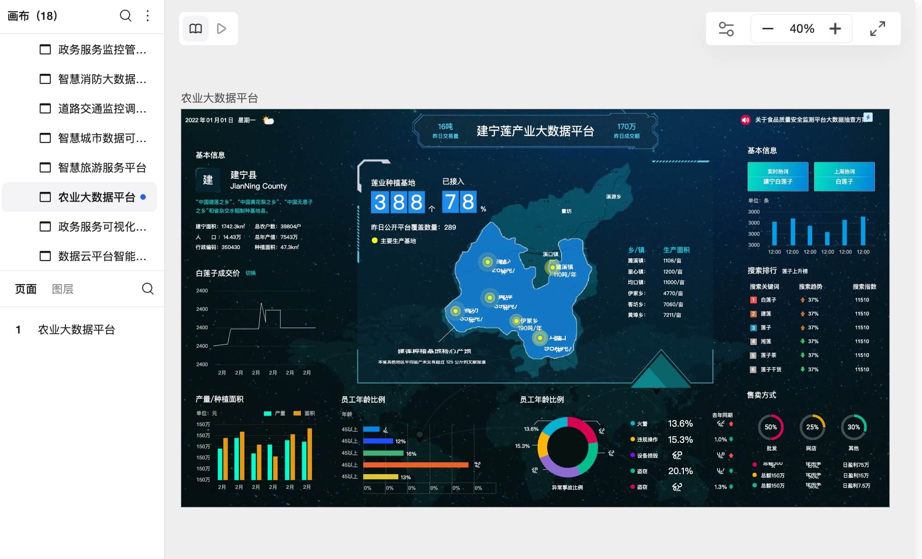Click the canvas search magnifier icon
The width and height of the screenshot is (922, 559).
[x=126, y=16]
